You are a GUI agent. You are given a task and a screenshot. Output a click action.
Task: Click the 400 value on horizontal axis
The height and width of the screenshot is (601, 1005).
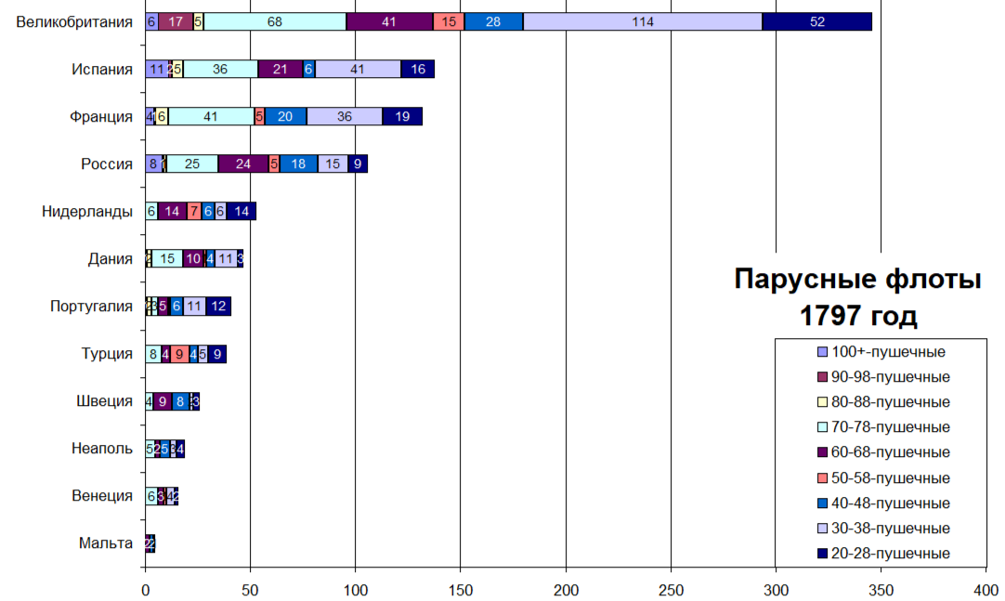[985, 589]
